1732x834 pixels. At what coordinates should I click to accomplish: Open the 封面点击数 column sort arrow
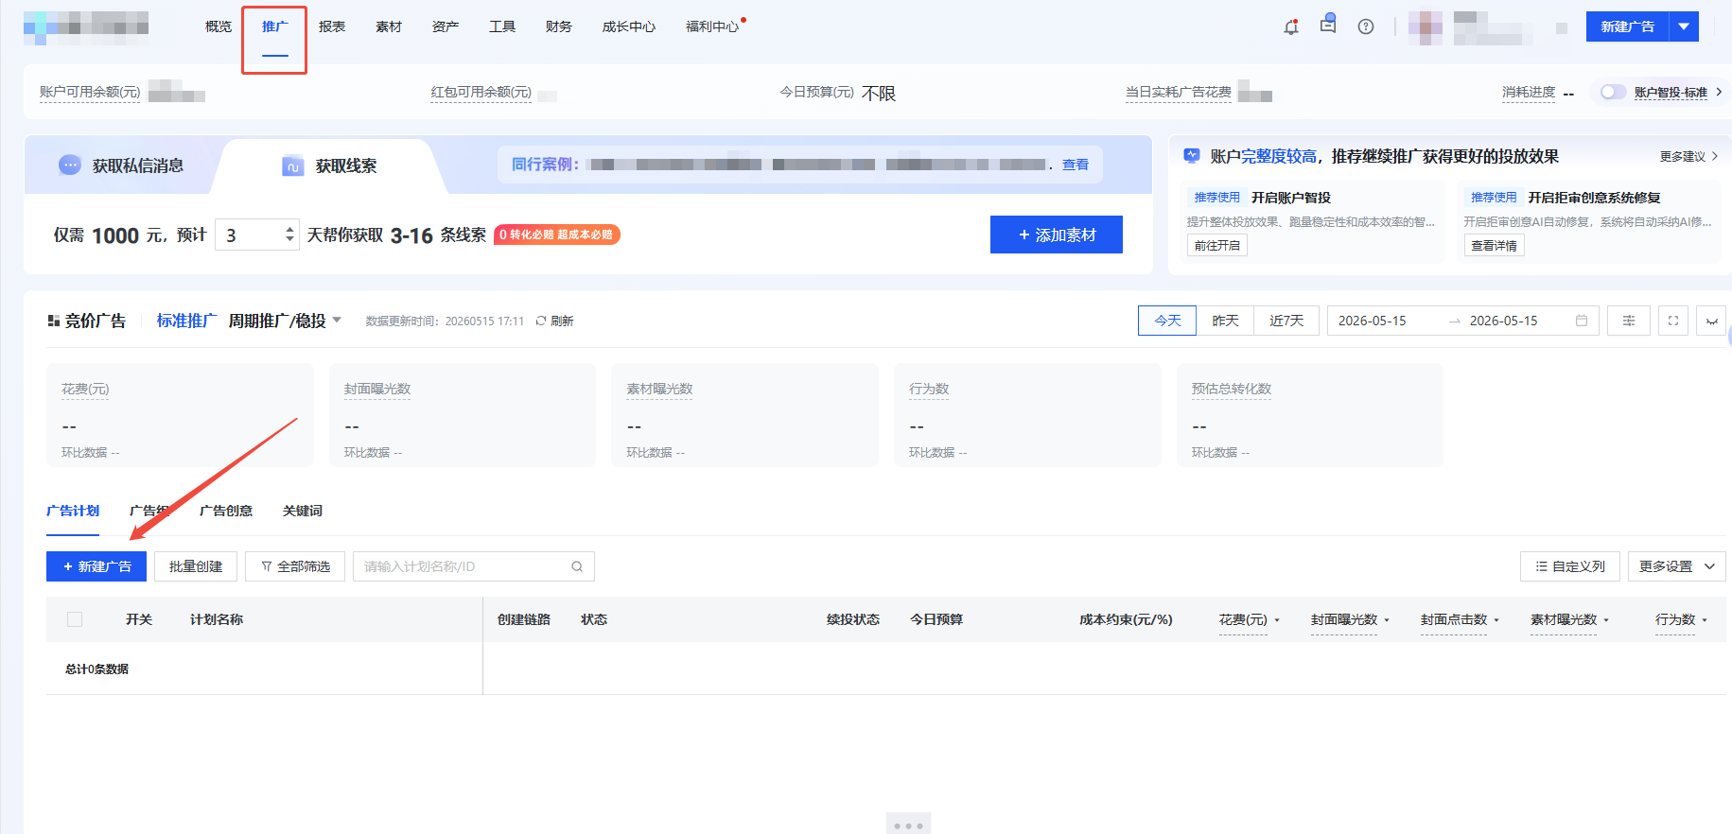tap(1496, 620)
